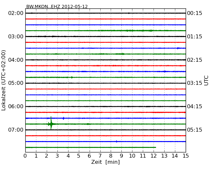Click x-axis tick label 12
This screenshot has height=169, width=211.
click(x=154, y=156)
